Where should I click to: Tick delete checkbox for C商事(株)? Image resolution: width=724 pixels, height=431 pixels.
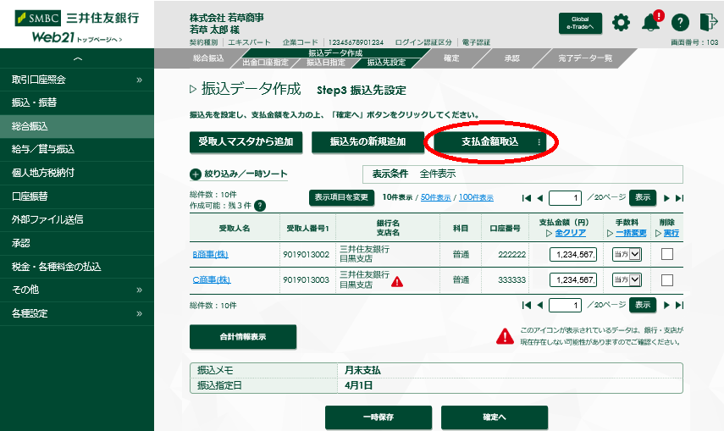tap(667, 280)
